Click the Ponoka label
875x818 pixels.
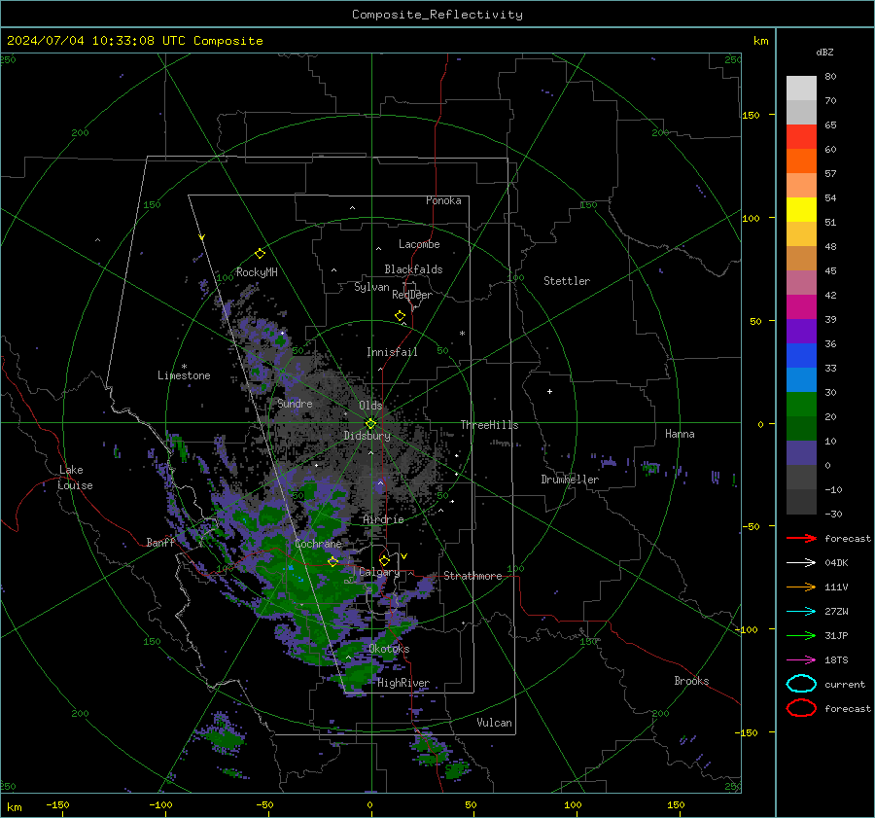click(443, 200)
